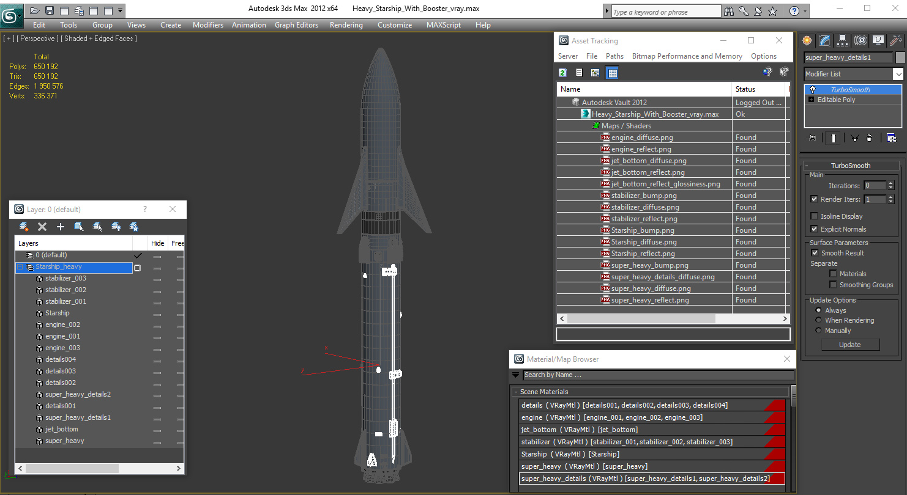Open the MAXScript menu

pos(444,25)
